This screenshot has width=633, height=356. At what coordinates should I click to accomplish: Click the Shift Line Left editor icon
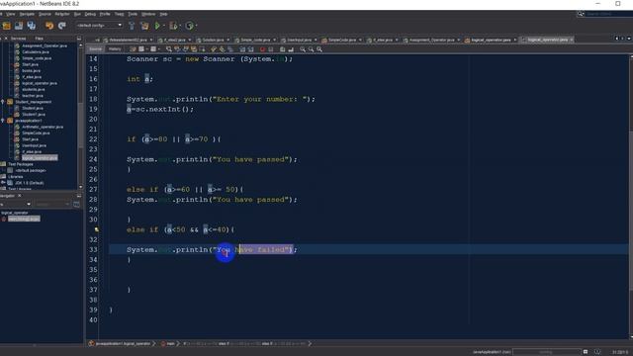[x=242, y=49]
